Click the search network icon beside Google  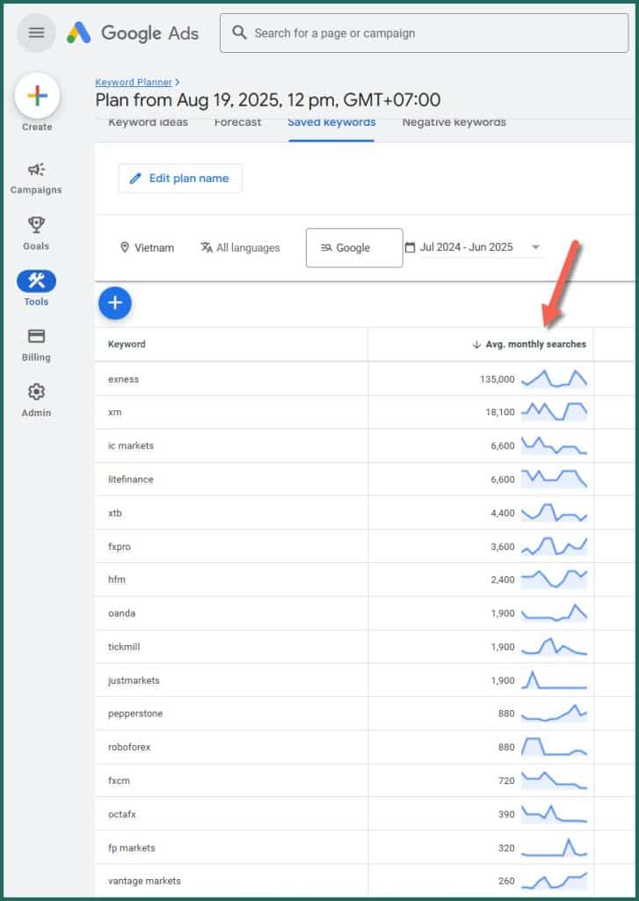point(326,247)
